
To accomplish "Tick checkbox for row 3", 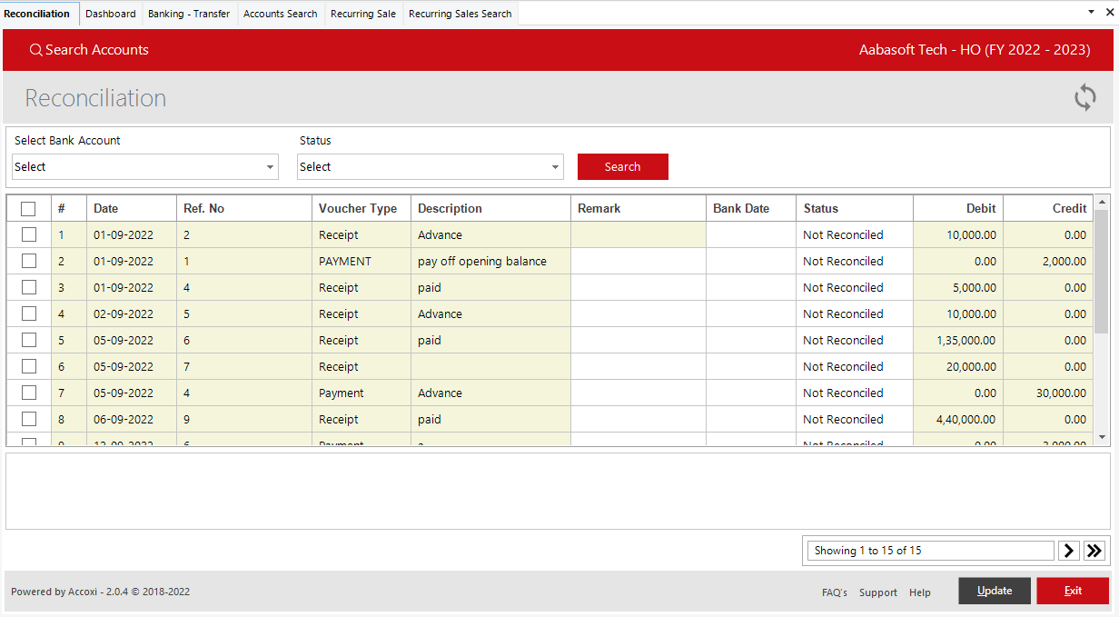I will pyautogui.click(x=28, y=287).
